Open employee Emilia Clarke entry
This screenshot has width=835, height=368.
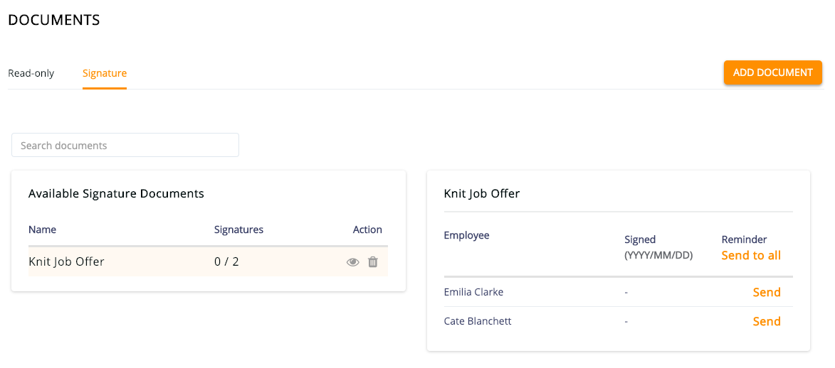pyautogui.click(x=474, y=292)
